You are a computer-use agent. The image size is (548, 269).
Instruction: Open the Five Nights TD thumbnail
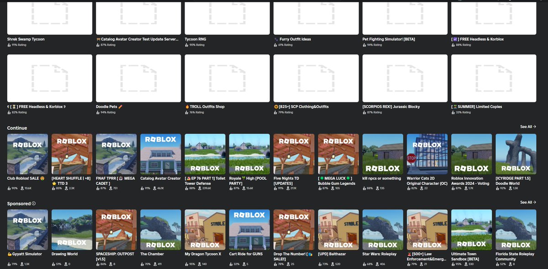coord(294,154)
